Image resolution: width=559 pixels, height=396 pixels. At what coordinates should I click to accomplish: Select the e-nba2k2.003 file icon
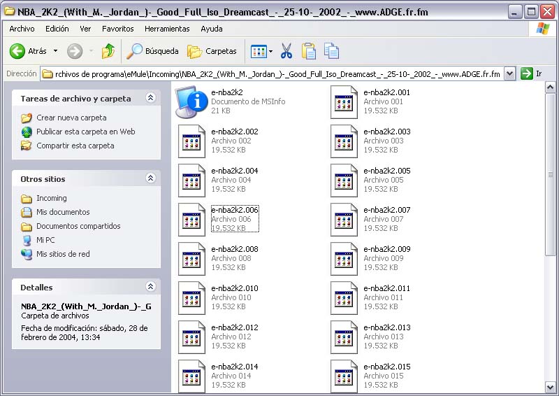pos(344,141)
